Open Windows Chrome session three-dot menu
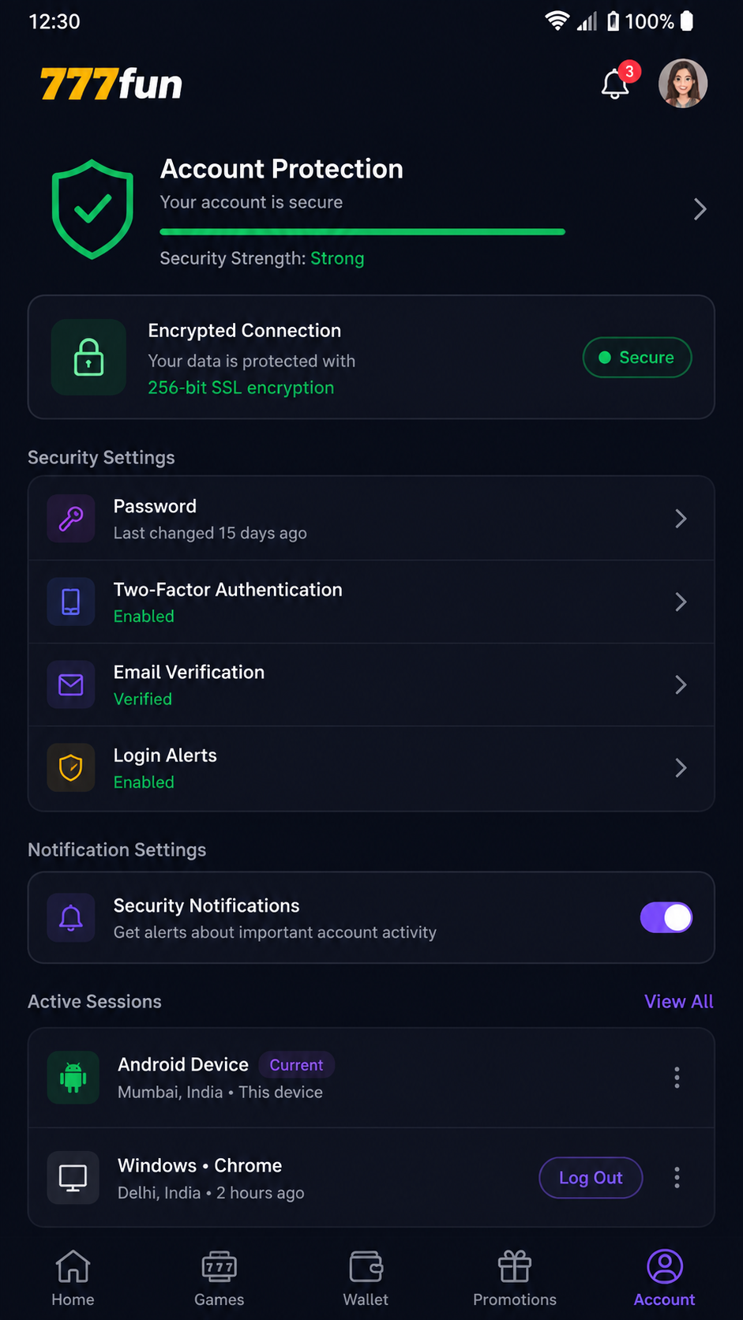Image resolution: width=743 pixels, height=1320 pixels. tap(677, 1177)
